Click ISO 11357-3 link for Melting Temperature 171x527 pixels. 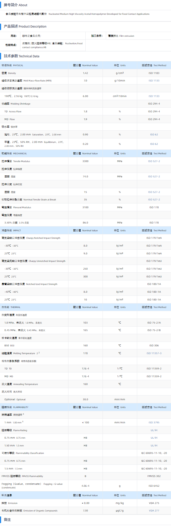pos(154,353)
